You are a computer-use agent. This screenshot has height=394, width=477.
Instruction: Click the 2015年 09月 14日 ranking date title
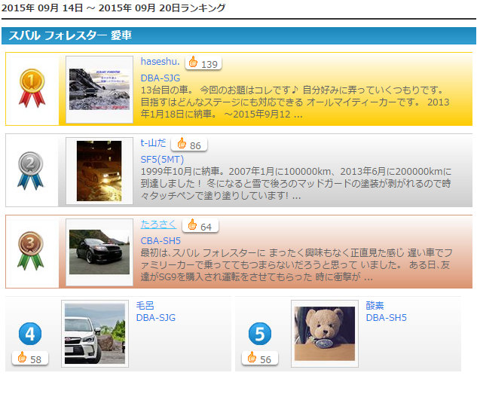(113, 8)
